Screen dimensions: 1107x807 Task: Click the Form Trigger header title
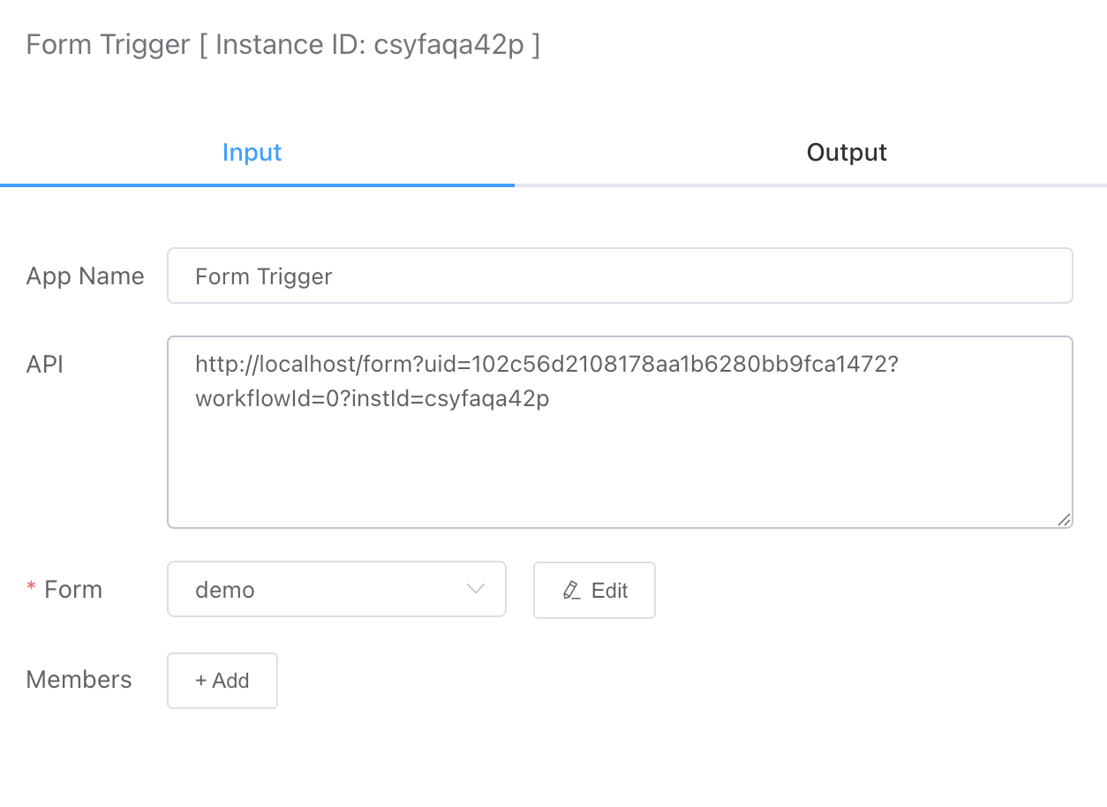(109, 44)
